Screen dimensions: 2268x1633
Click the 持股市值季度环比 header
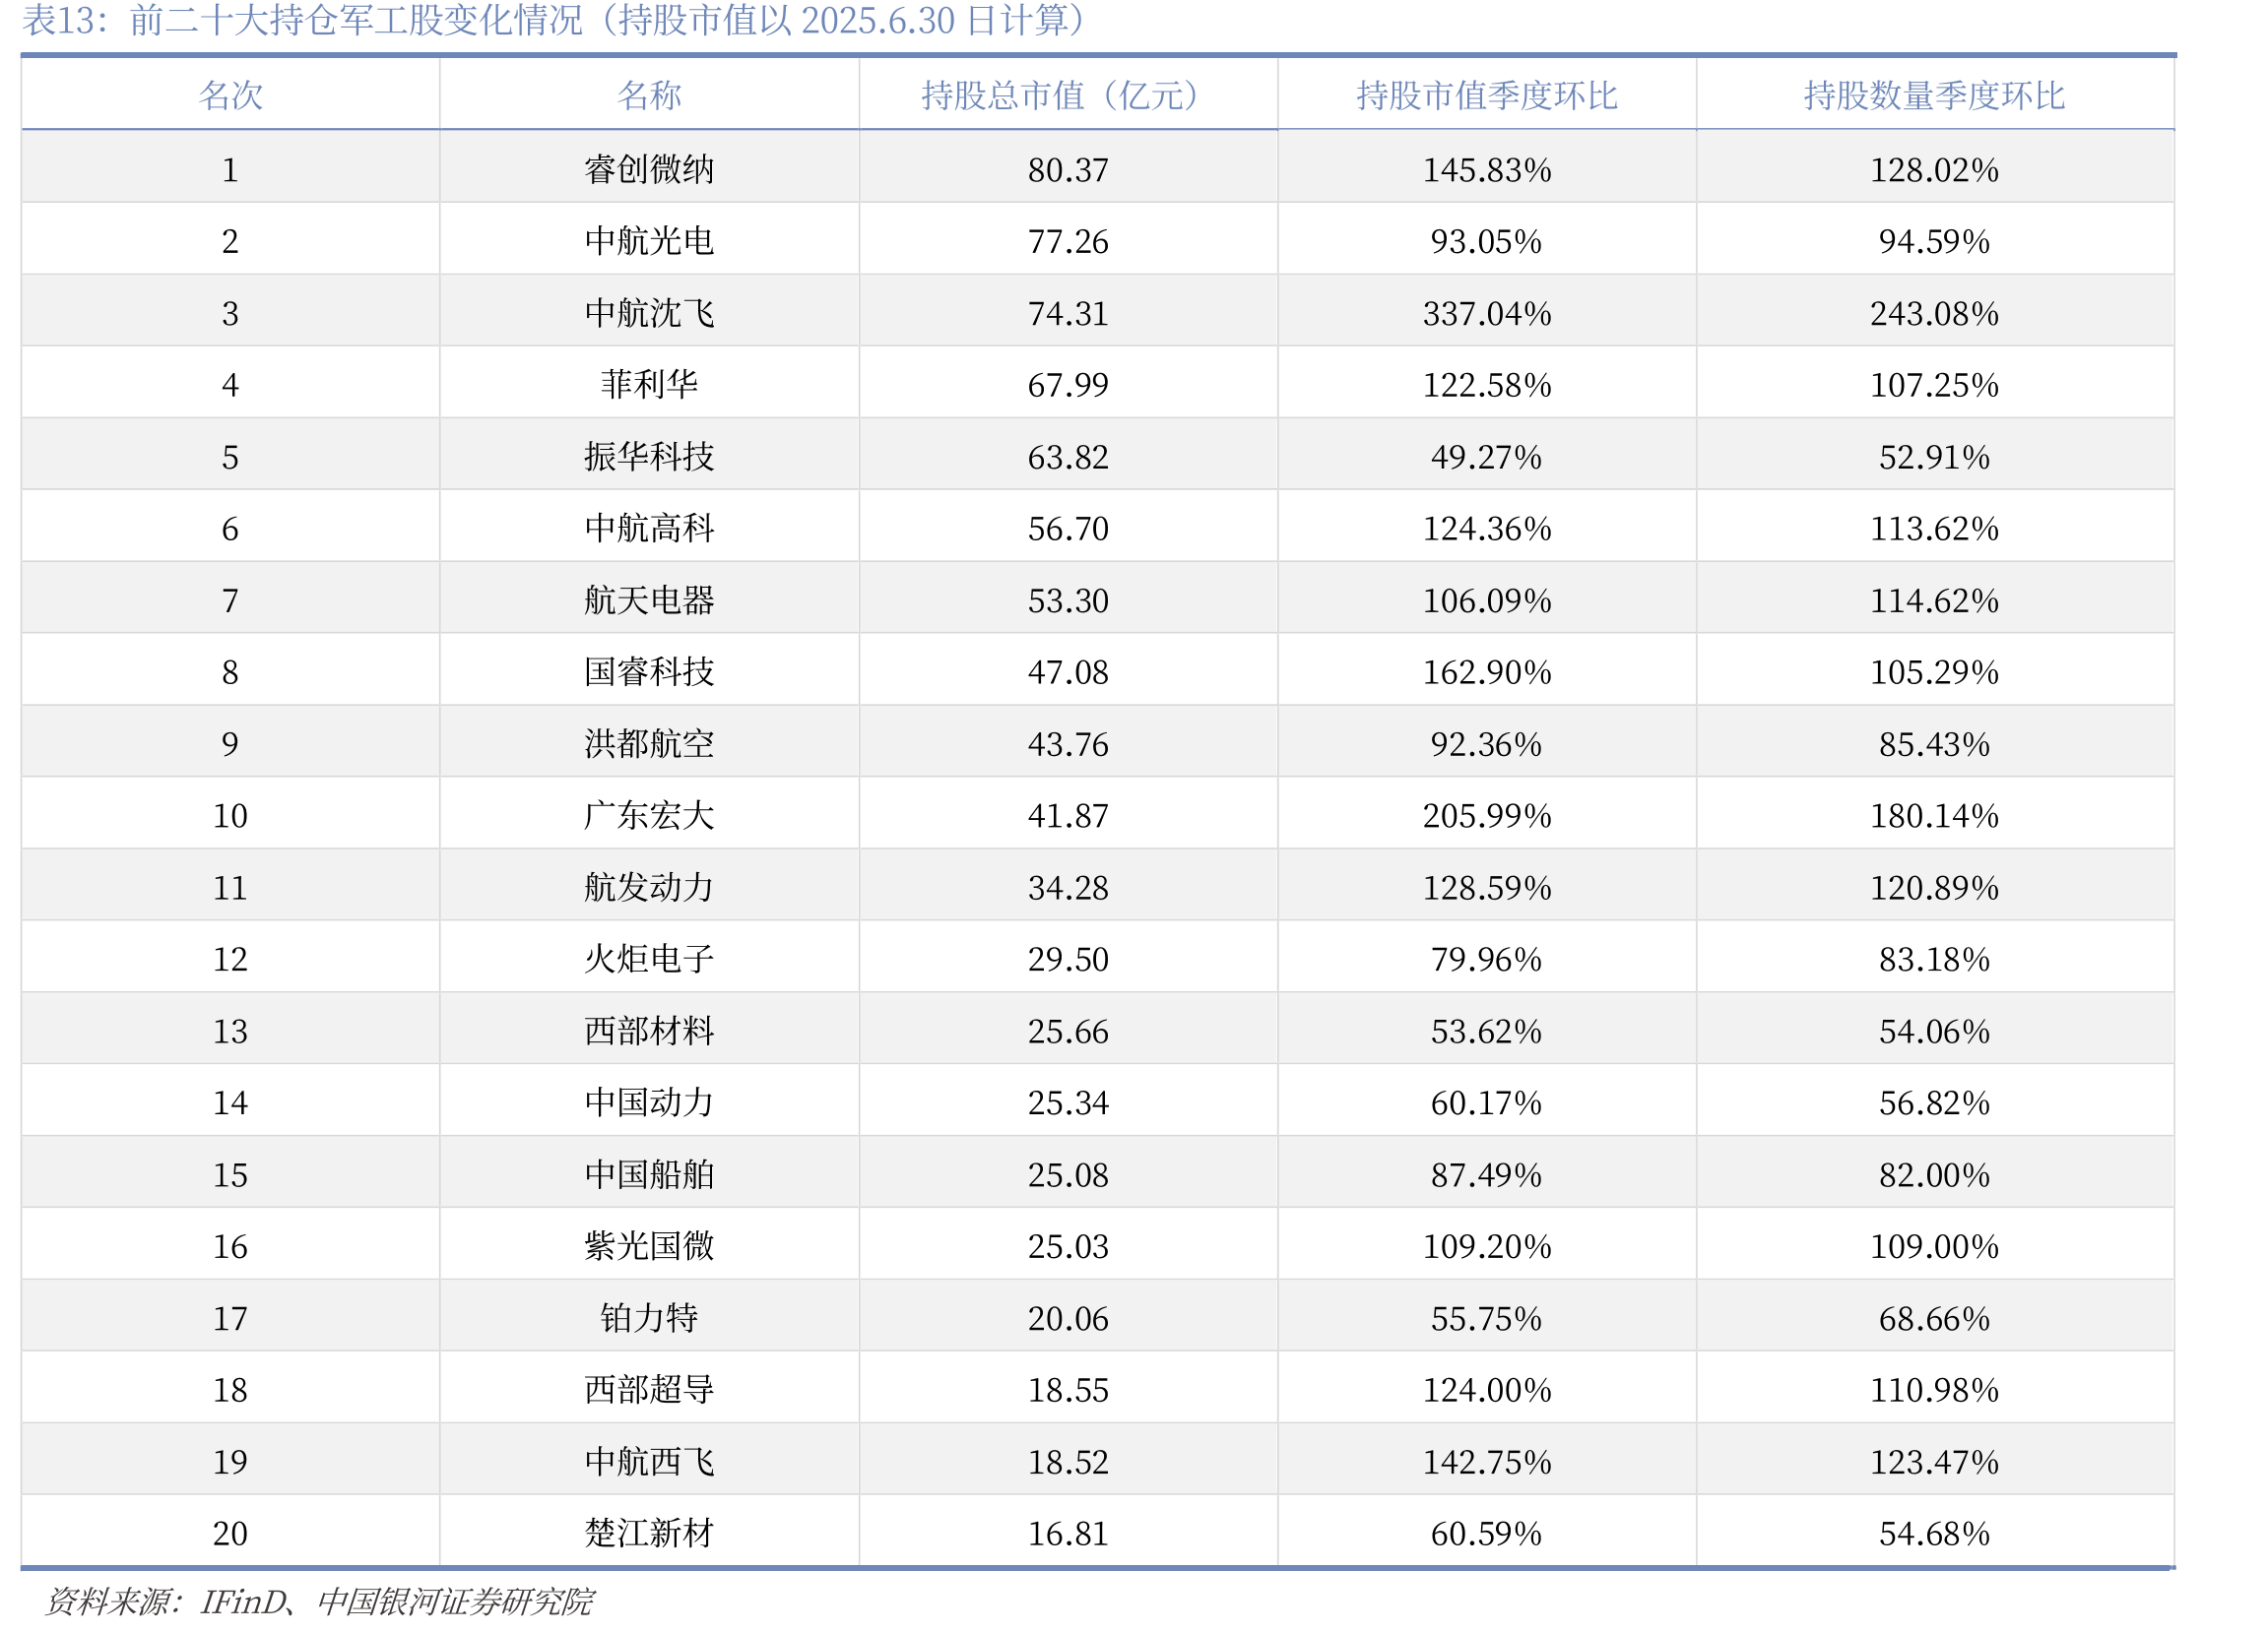(x=1486, y=95)
